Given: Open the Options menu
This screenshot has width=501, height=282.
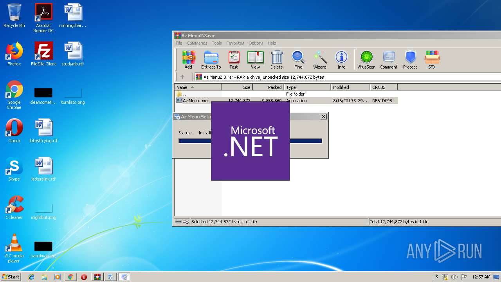Looking at the screenshot, I should (x=256, y=43).
